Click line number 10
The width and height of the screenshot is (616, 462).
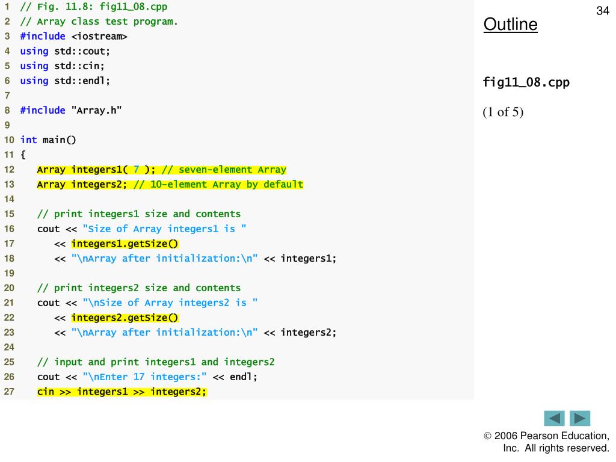pyautogui.click(x=9, y=140)
